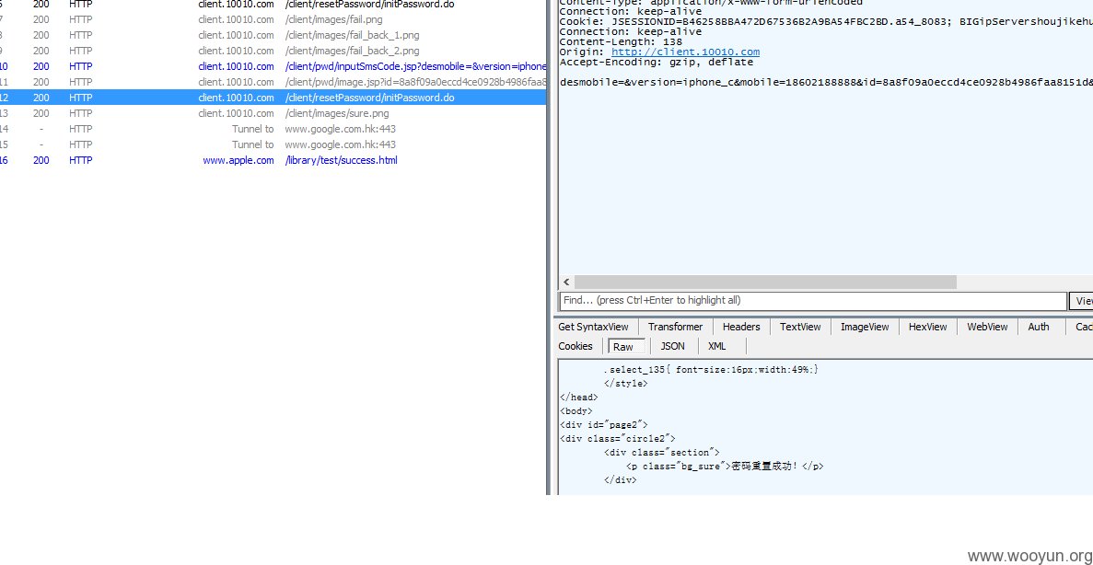Viewport: 1093px width, 565px height.
Task: Click the left arrow of request scrollbar
Action: (x=566, y=282)
